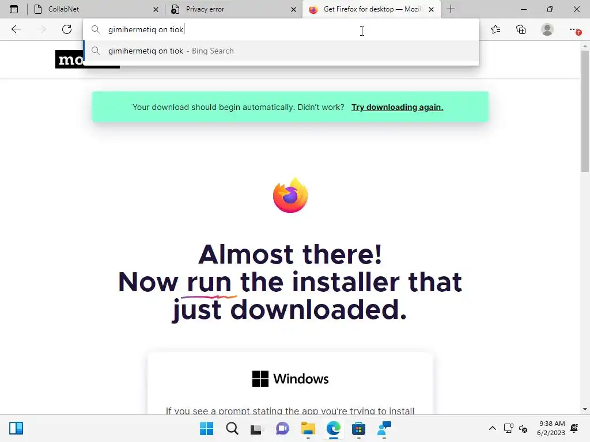This screenshot has width=590, height=442.
Task: Open the Favorites star list
Action: 496,29
